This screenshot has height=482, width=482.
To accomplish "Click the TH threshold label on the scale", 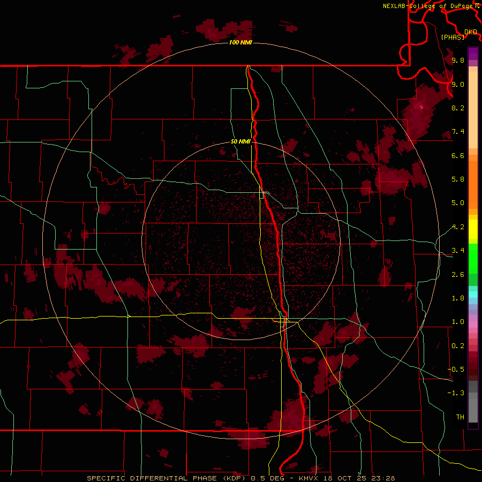I will pyautogui.click(x=460, y=417).
